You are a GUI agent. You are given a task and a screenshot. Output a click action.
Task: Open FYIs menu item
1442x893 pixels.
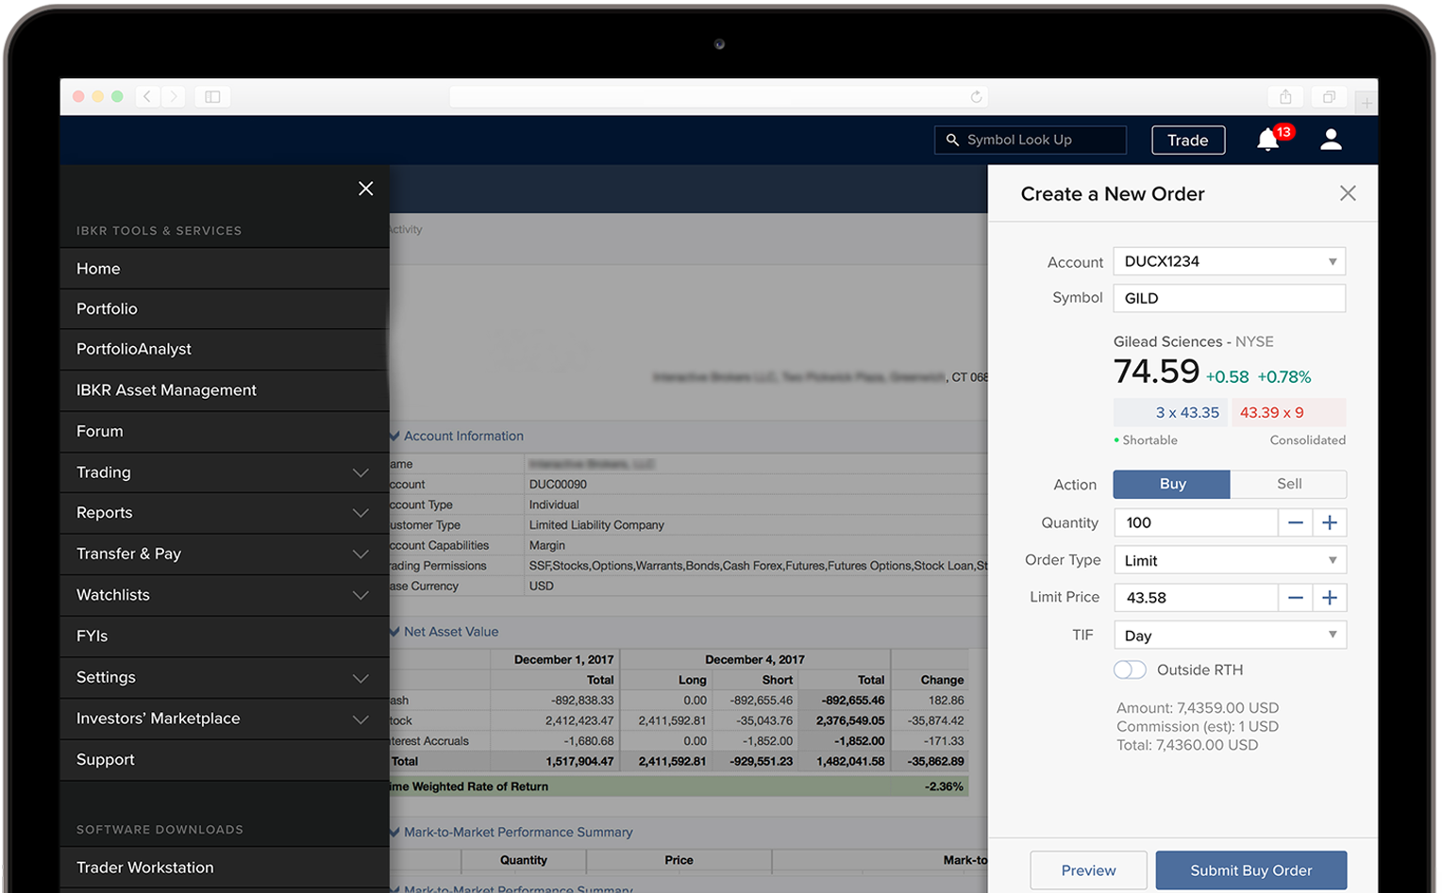click(x=225, y=637)
